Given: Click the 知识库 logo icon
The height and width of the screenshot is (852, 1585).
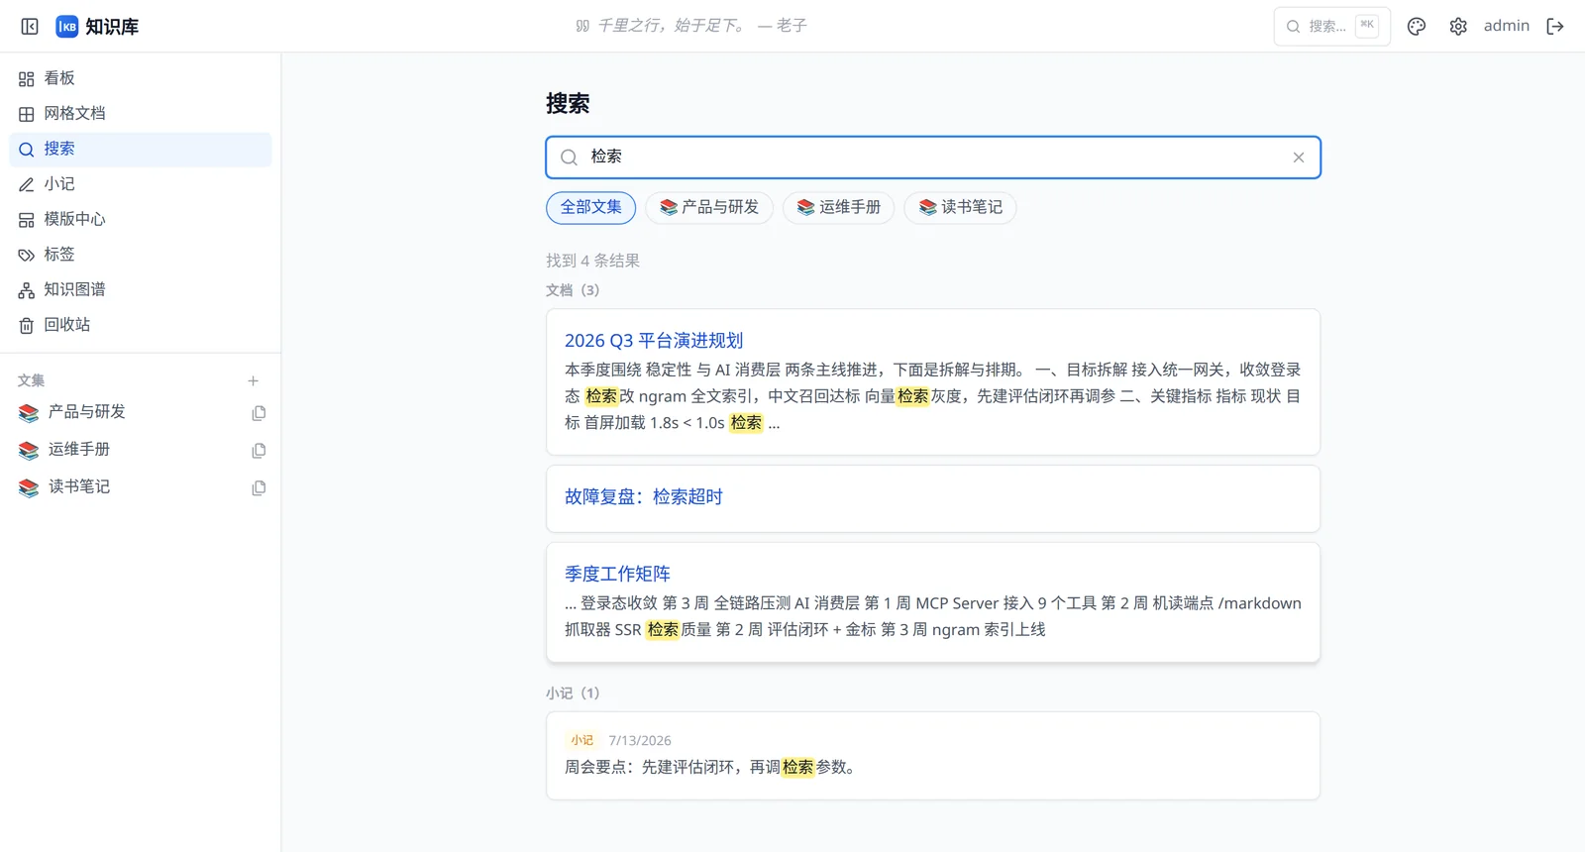Looking at the screenshot, I should pyautogui.click(x=66, y=27).
